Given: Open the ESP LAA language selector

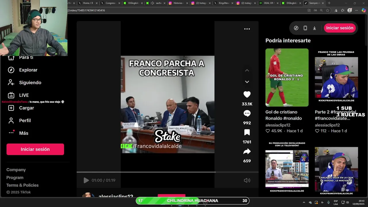Looking at the screenshot, I should (336, 202).
